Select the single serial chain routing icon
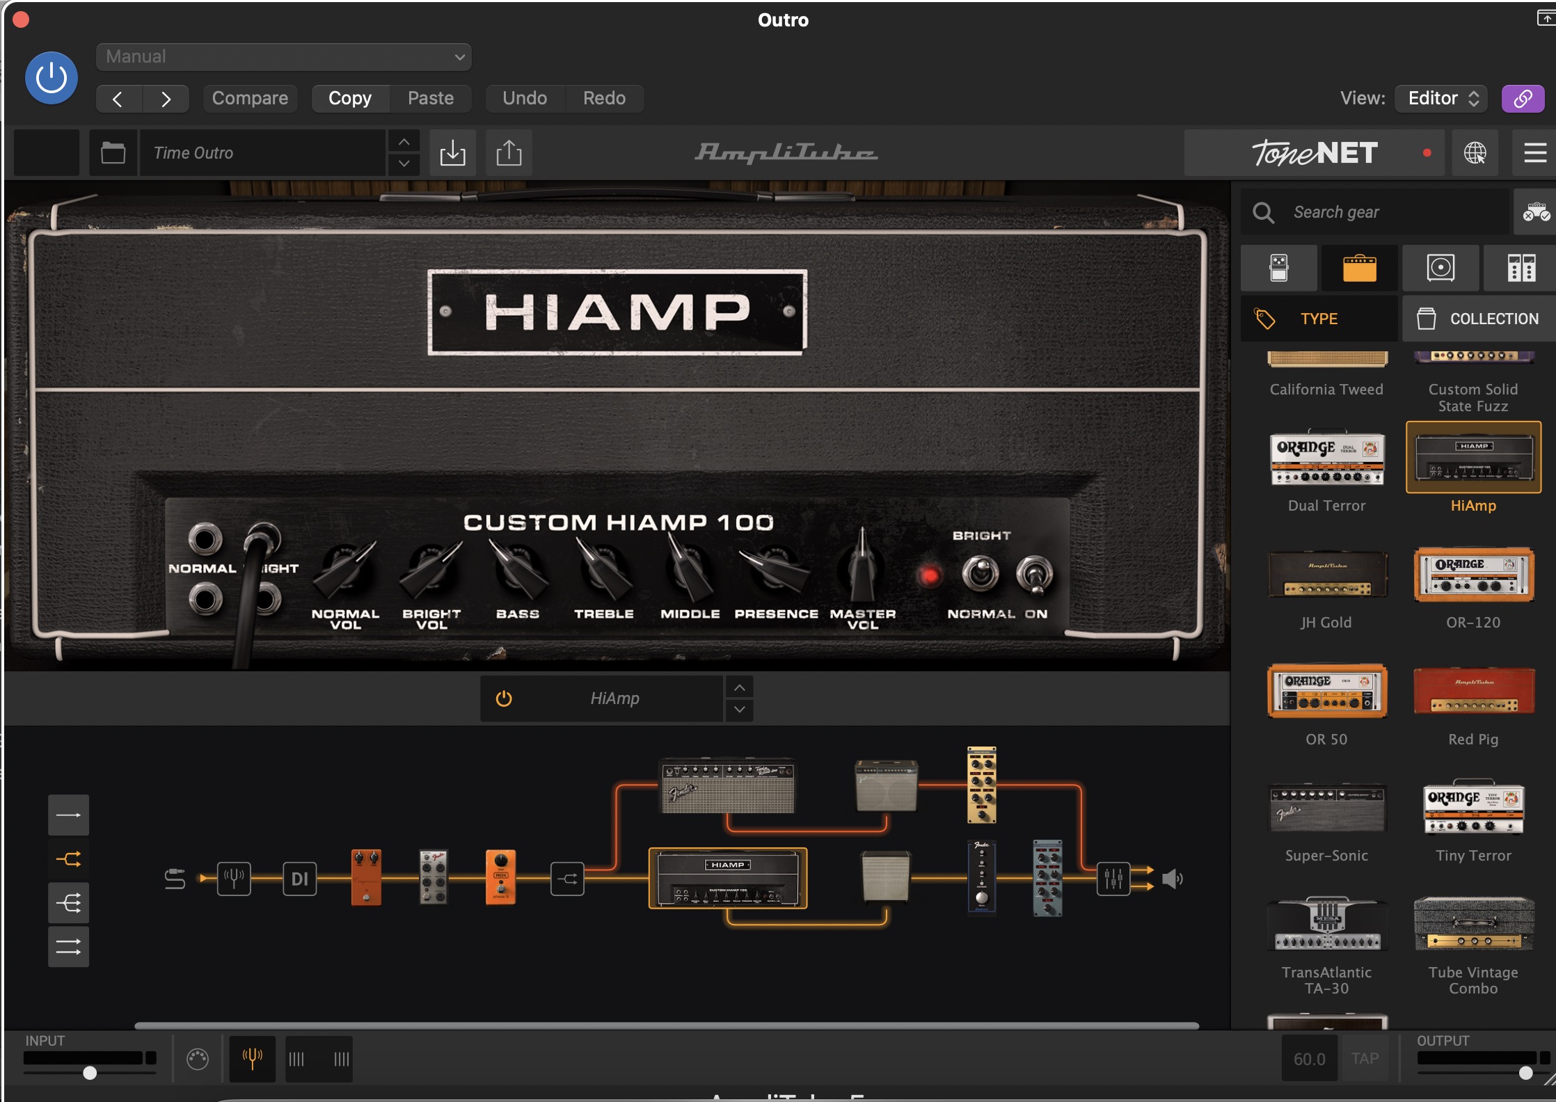1556x1102 pixels. coord(68,815)
